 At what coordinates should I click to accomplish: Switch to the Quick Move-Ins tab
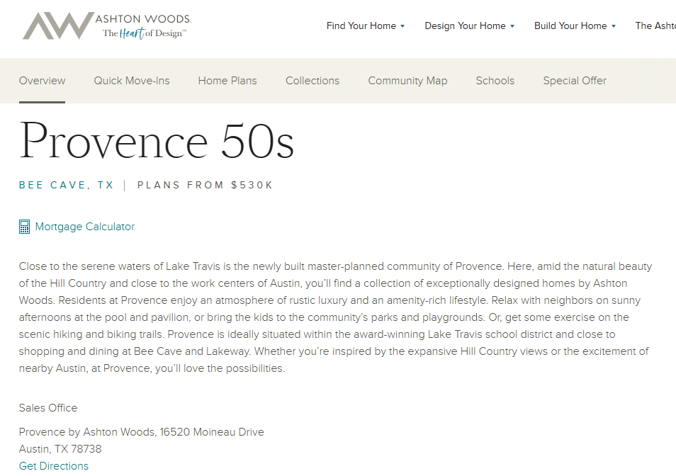coord(132,81)
